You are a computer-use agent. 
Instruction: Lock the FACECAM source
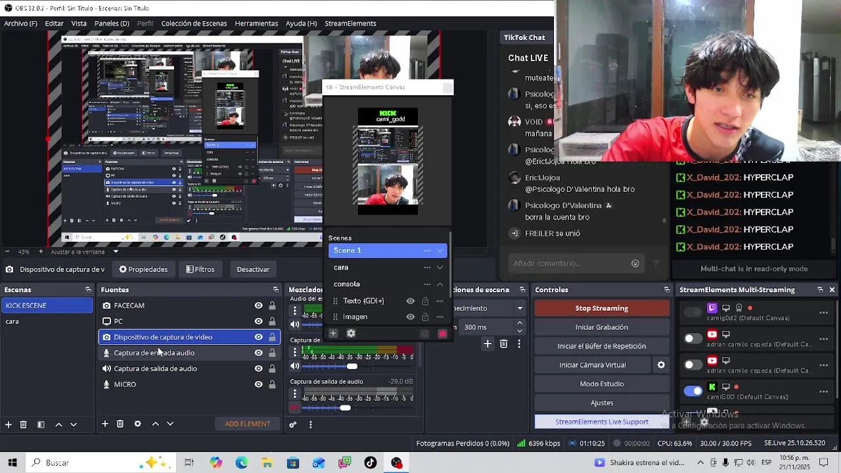tap(272, 305)
